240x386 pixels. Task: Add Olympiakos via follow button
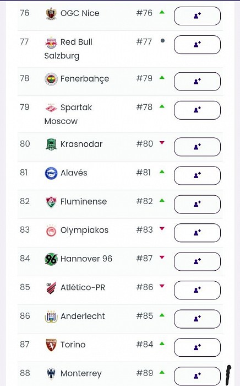point(197,233)
